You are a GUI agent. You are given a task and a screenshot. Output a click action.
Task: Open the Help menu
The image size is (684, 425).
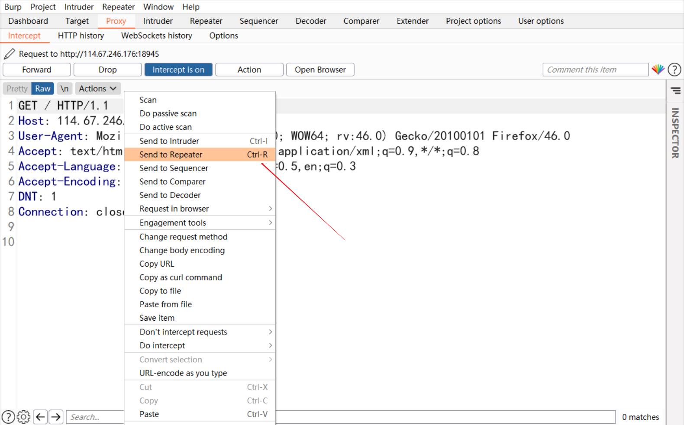pyautogui.click(x=191, y=7)
